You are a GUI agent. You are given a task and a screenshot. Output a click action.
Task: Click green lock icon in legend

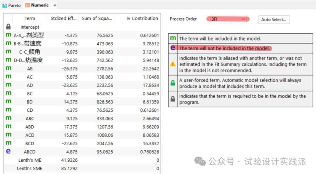(x=173, y=83)
